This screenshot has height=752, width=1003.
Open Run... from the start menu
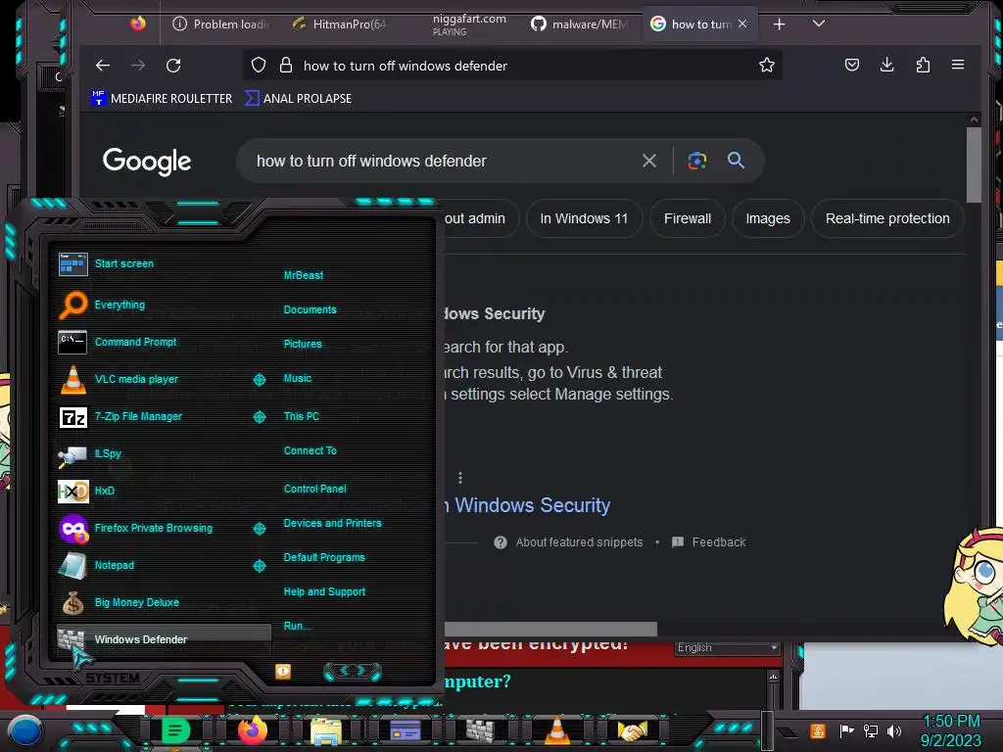(298, 626)
